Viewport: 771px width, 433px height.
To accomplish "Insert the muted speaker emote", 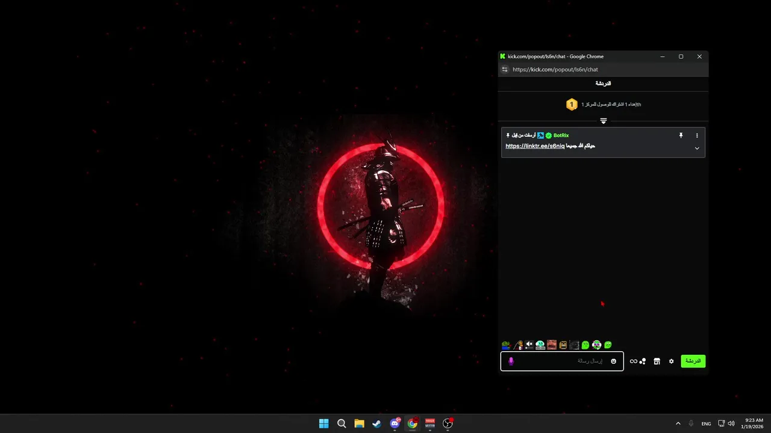I will [x=529, y=345].
